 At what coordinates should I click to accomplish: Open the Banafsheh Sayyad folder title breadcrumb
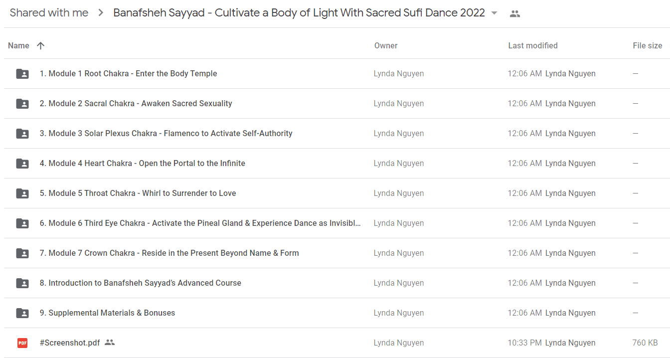[299, 13]
